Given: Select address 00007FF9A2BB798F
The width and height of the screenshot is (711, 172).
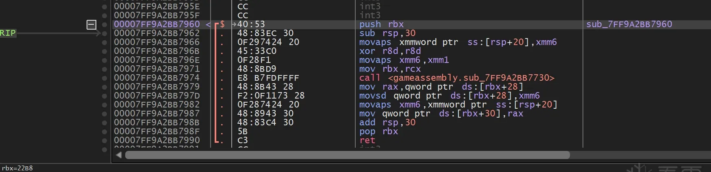Looking at the screenshot, I should pyautogui.click(x=157, y=131).
